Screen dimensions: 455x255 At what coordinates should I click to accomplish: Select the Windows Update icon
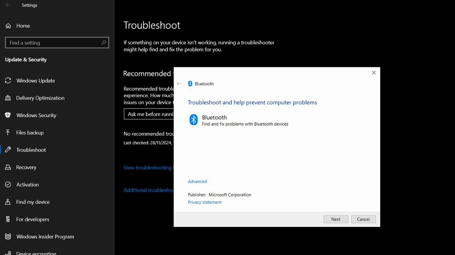pos(8,81)
